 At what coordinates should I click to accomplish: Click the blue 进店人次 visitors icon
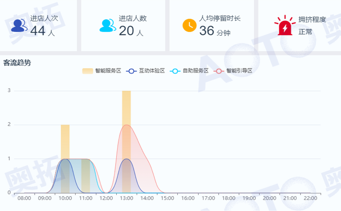pos(19,25)
